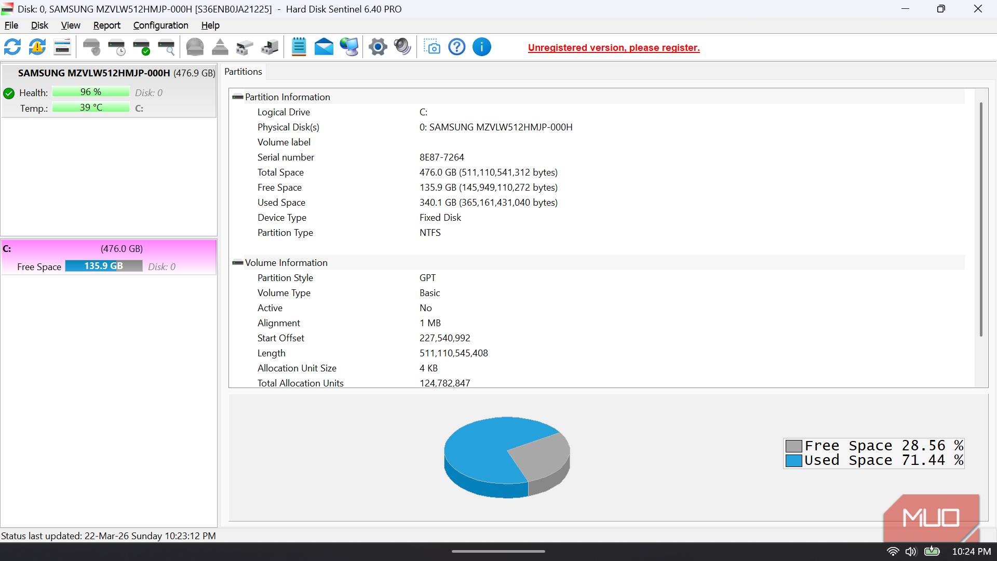Click the blue envelope email icon
Image resolution: width=997 pixels, height=561 pixels.
tap(324, 47)
